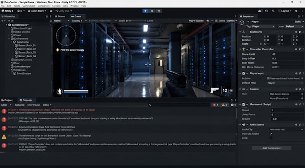The height and width of the screenshot is (168, 305).
Task: Toggle Collapse in the Console toolbar
Action: click(x=20, y=105)
